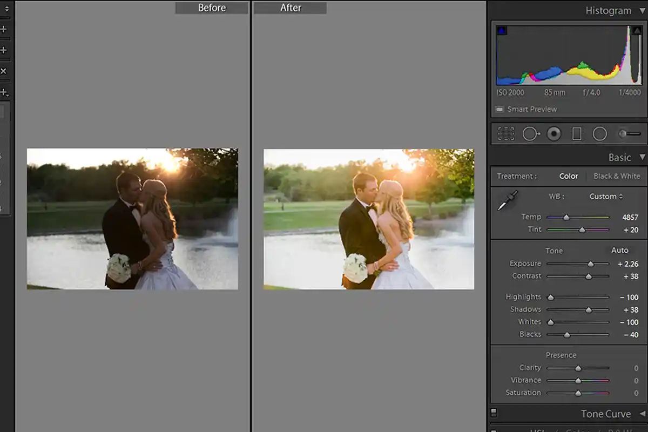The image size is (648, 432).
Task: Click the Before photo preview
Action: 132,219
